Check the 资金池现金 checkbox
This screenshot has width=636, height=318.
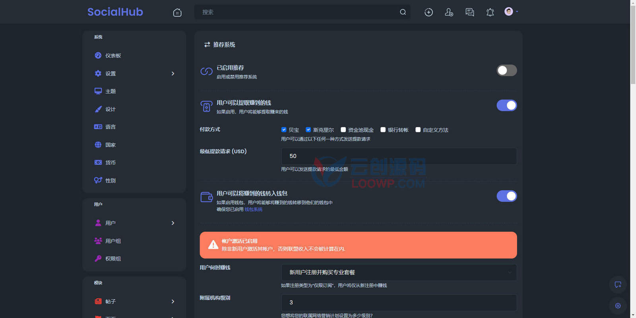pyautogui.click(x=343, y=130)
